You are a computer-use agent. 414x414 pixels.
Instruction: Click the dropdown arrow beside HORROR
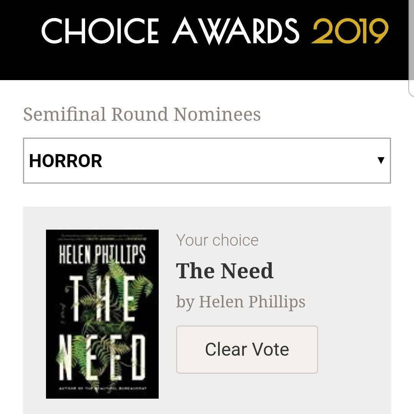pyautogui.click(x=381, y=160)
